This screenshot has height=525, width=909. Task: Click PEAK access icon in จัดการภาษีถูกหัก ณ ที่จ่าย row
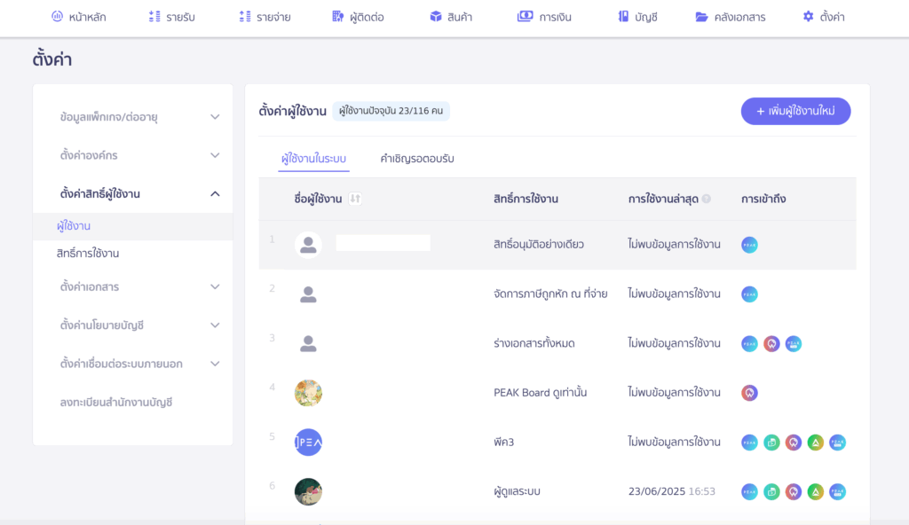(749, 294)
